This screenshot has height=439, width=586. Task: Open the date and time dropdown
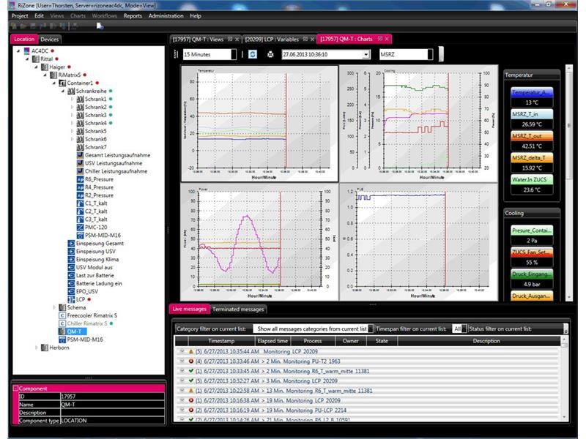click(x=366, y=54)
